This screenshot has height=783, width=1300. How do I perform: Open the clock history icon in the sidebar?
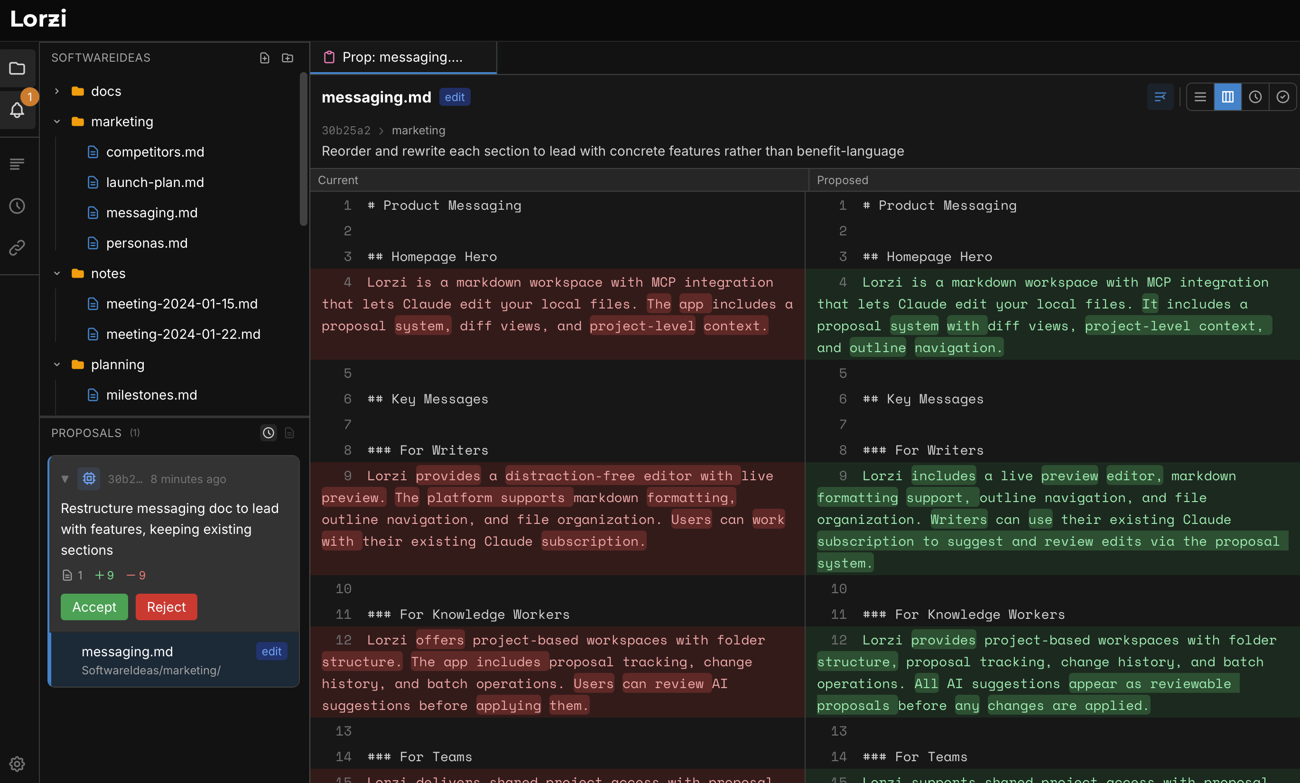click(18, 206)
